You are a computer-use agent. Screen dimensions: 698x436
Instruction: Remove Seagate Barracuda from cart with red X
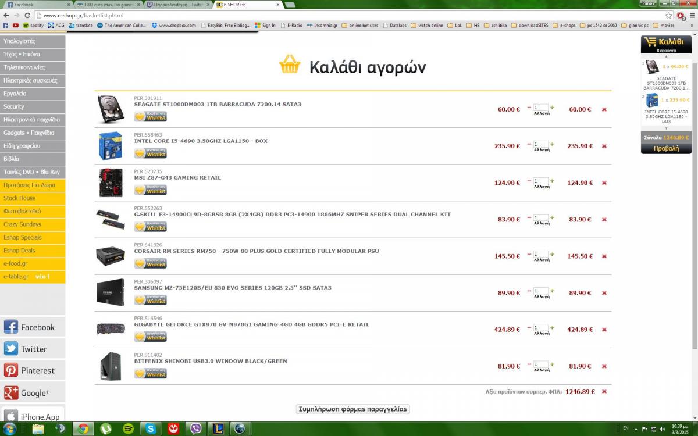(x=604, y=109)
